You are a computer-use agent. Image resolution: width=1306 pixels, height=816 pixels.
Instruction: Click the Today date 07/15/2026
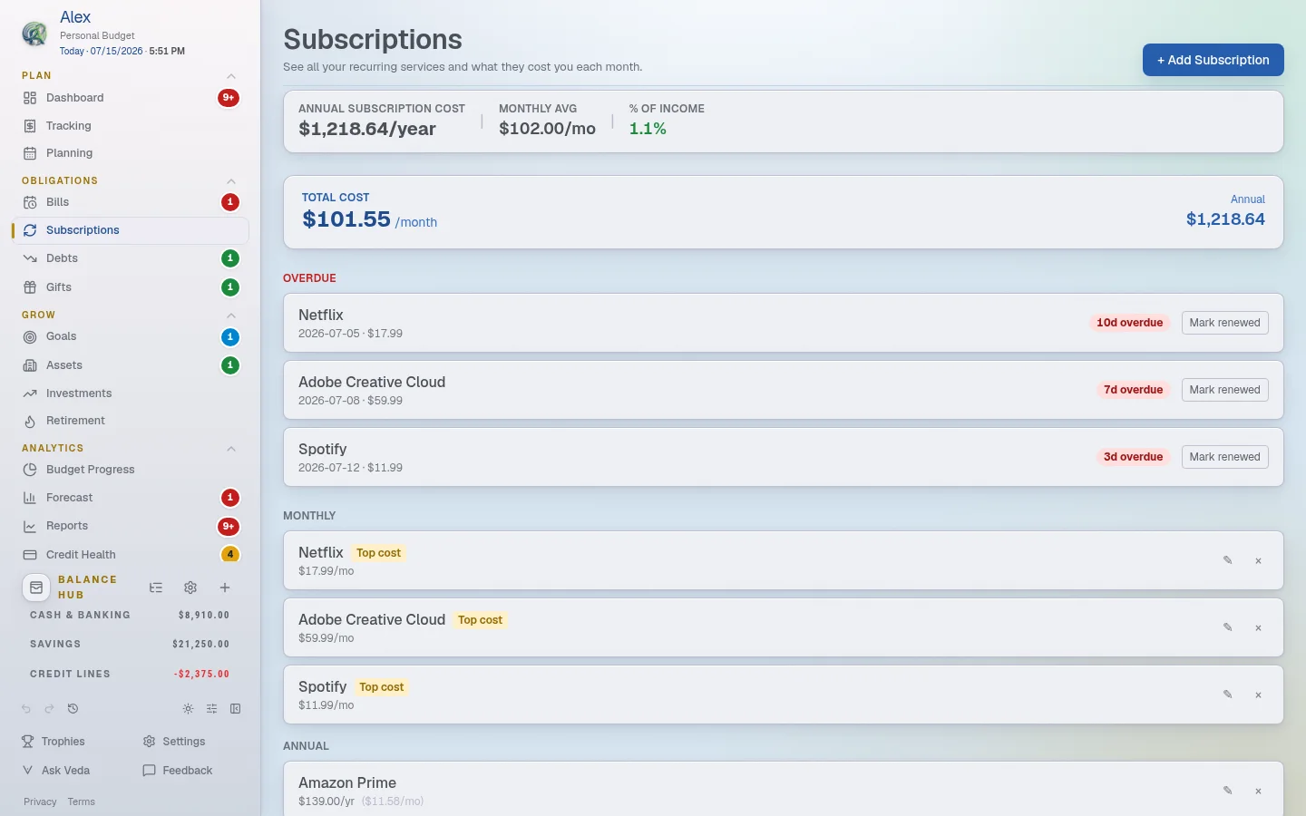[101, 52]
